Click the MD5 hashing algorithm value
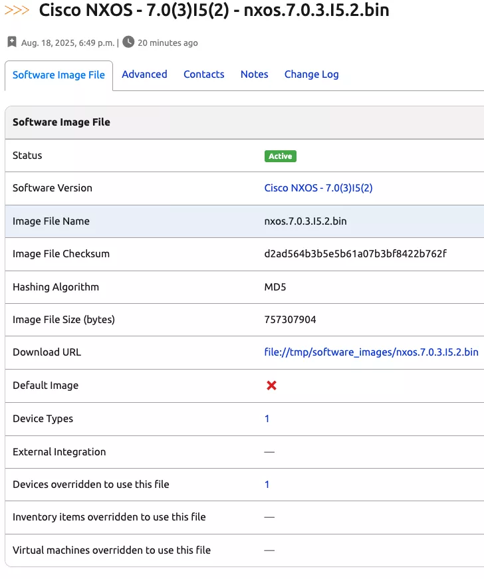This screenshot has width=484, height=579. coord(275,287)
